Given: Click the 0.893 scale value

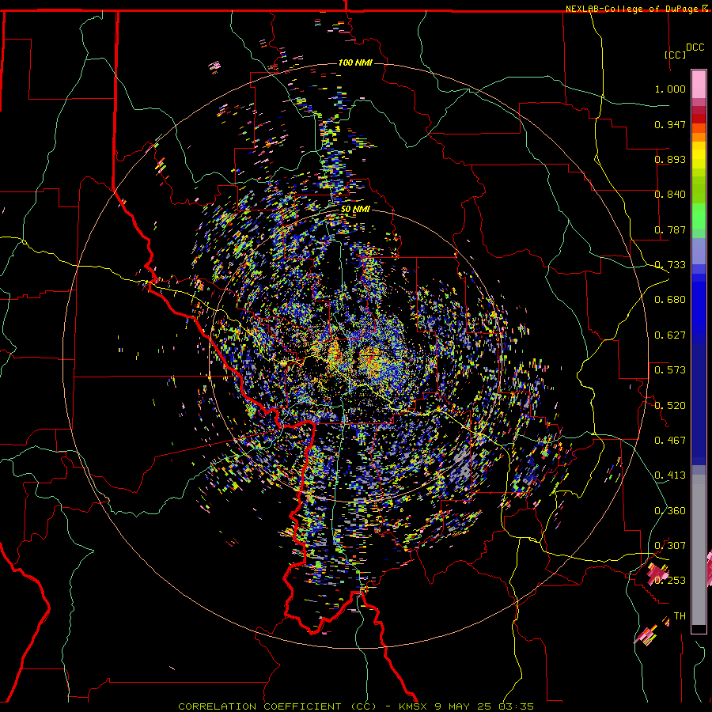Looking at the screenshot, I should click(670, 159).
